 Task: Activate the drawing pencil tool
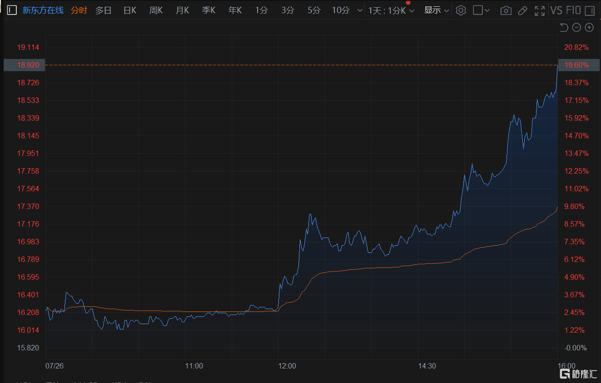click(x=523, y=10)
